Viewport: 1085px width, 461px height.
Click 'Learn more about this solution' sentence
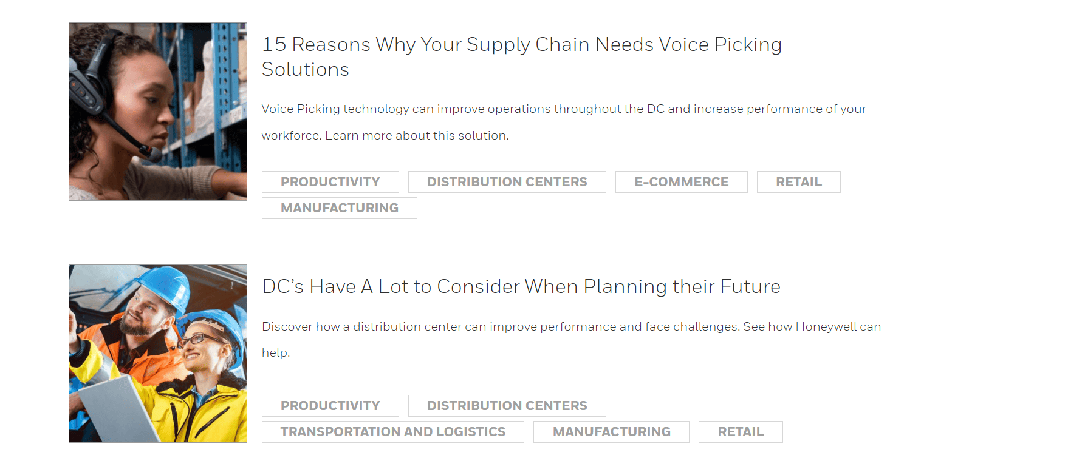(x=417, y=135)
